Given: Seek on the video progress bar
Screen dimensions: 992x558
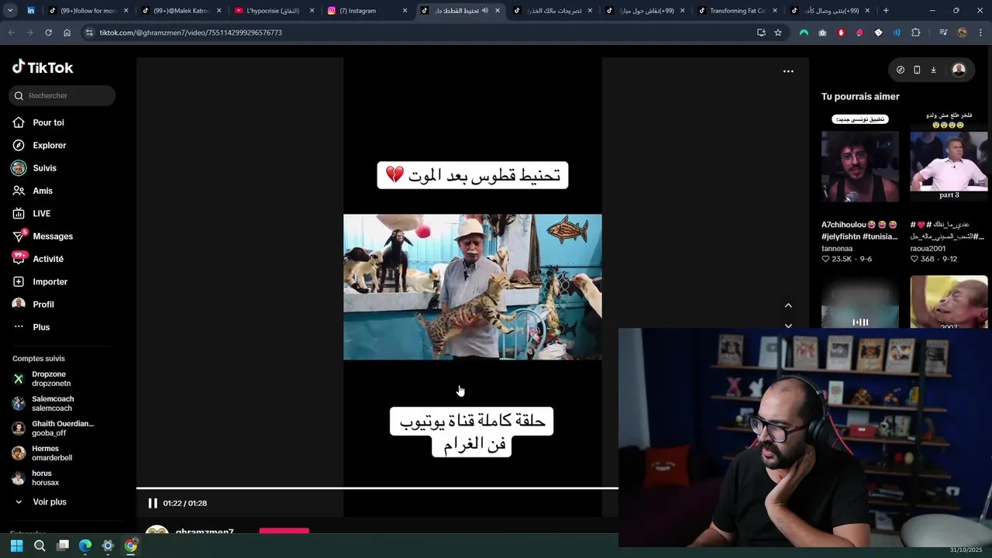Looking at the screenshot, I should (377, 488).
